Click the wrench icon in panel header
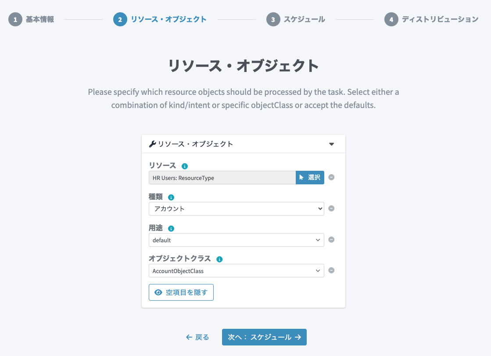Screen dimensions: 491x356 pyautogui.click(x=153, y=144)
